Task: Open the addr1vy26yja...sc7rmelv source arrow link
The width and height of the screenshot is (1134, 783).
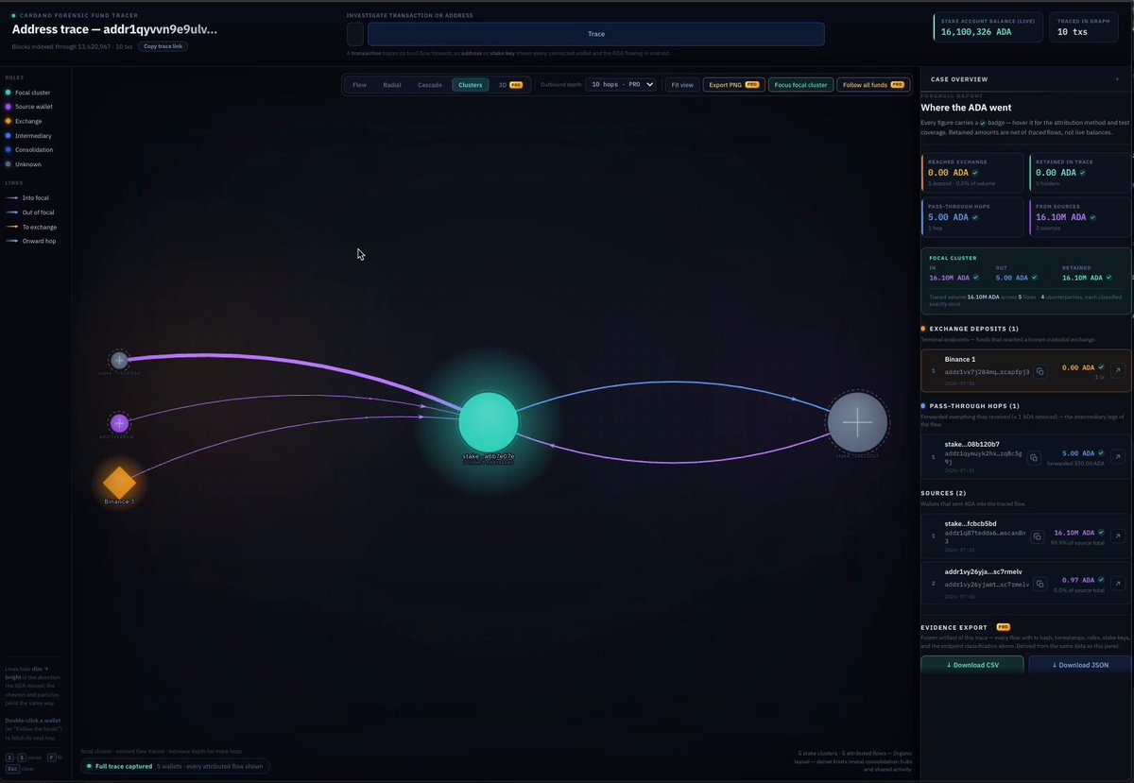Action: 1118,585
